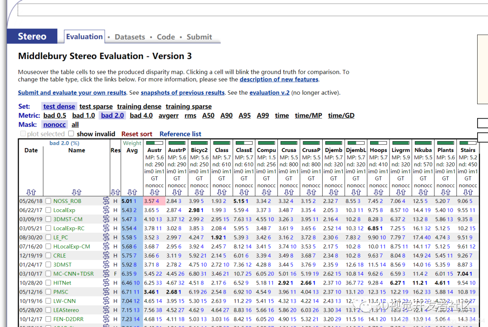Click sort arrows under the Date column

31,192
